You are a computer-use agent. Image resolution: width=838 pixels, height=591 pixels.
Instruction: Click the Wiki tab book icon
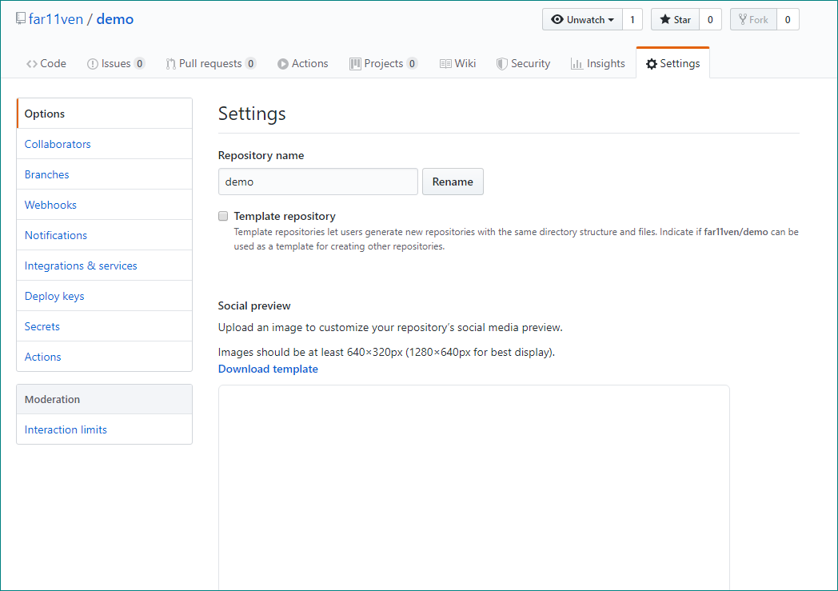445,64
